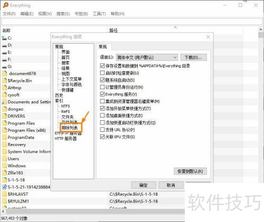Open the 文件(F) menu
264x222 pixels.
click(x=9, y=14)
